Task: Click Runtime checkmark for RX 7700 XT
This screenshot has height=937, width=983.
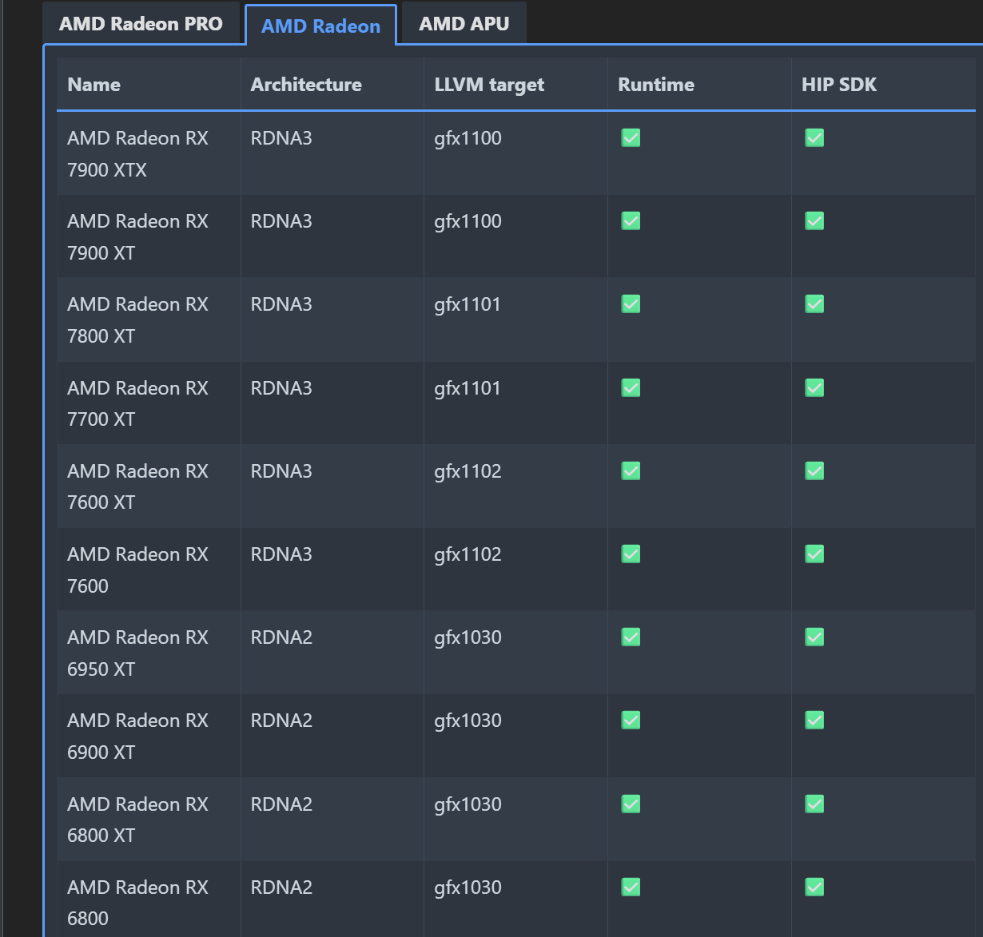Action: pos(631,387)
